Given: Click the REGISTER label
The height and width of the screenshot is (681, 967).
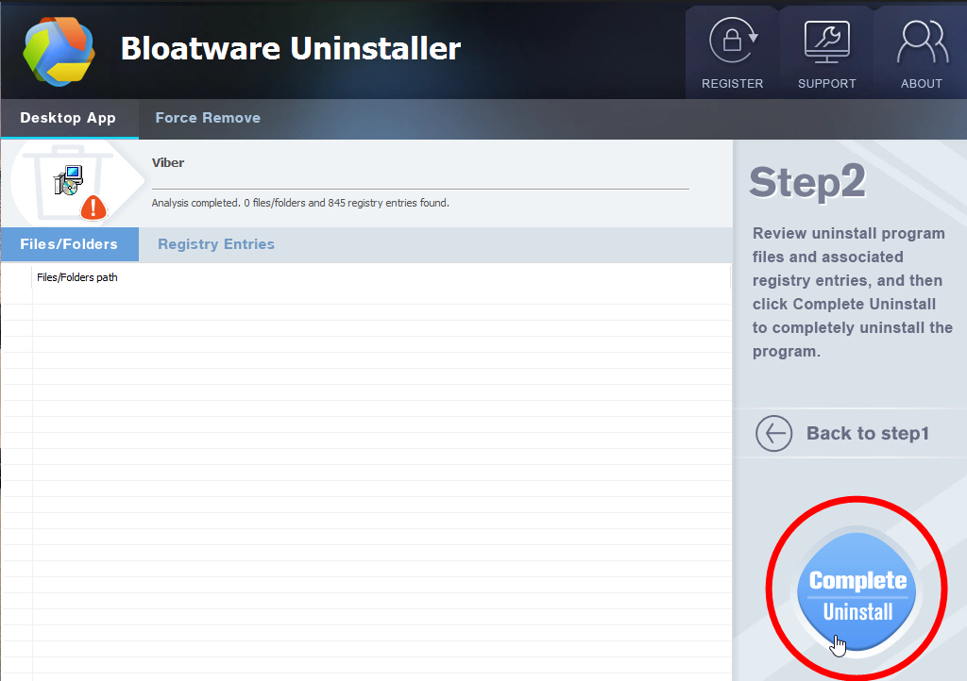Looking at the screenshot, I should pos(733,84).
